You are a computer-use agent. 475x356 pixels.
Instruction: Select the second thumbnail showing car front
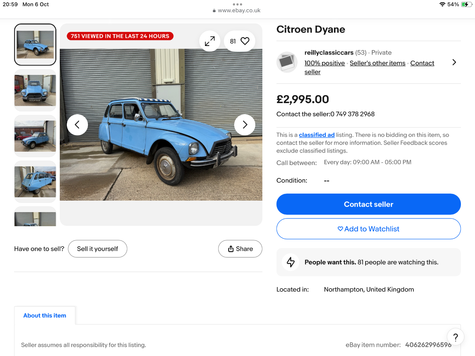point(35,90)
